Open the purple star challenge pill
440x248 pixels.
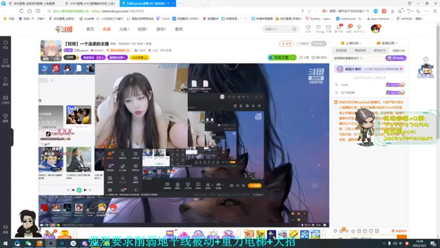pos(93,57)
